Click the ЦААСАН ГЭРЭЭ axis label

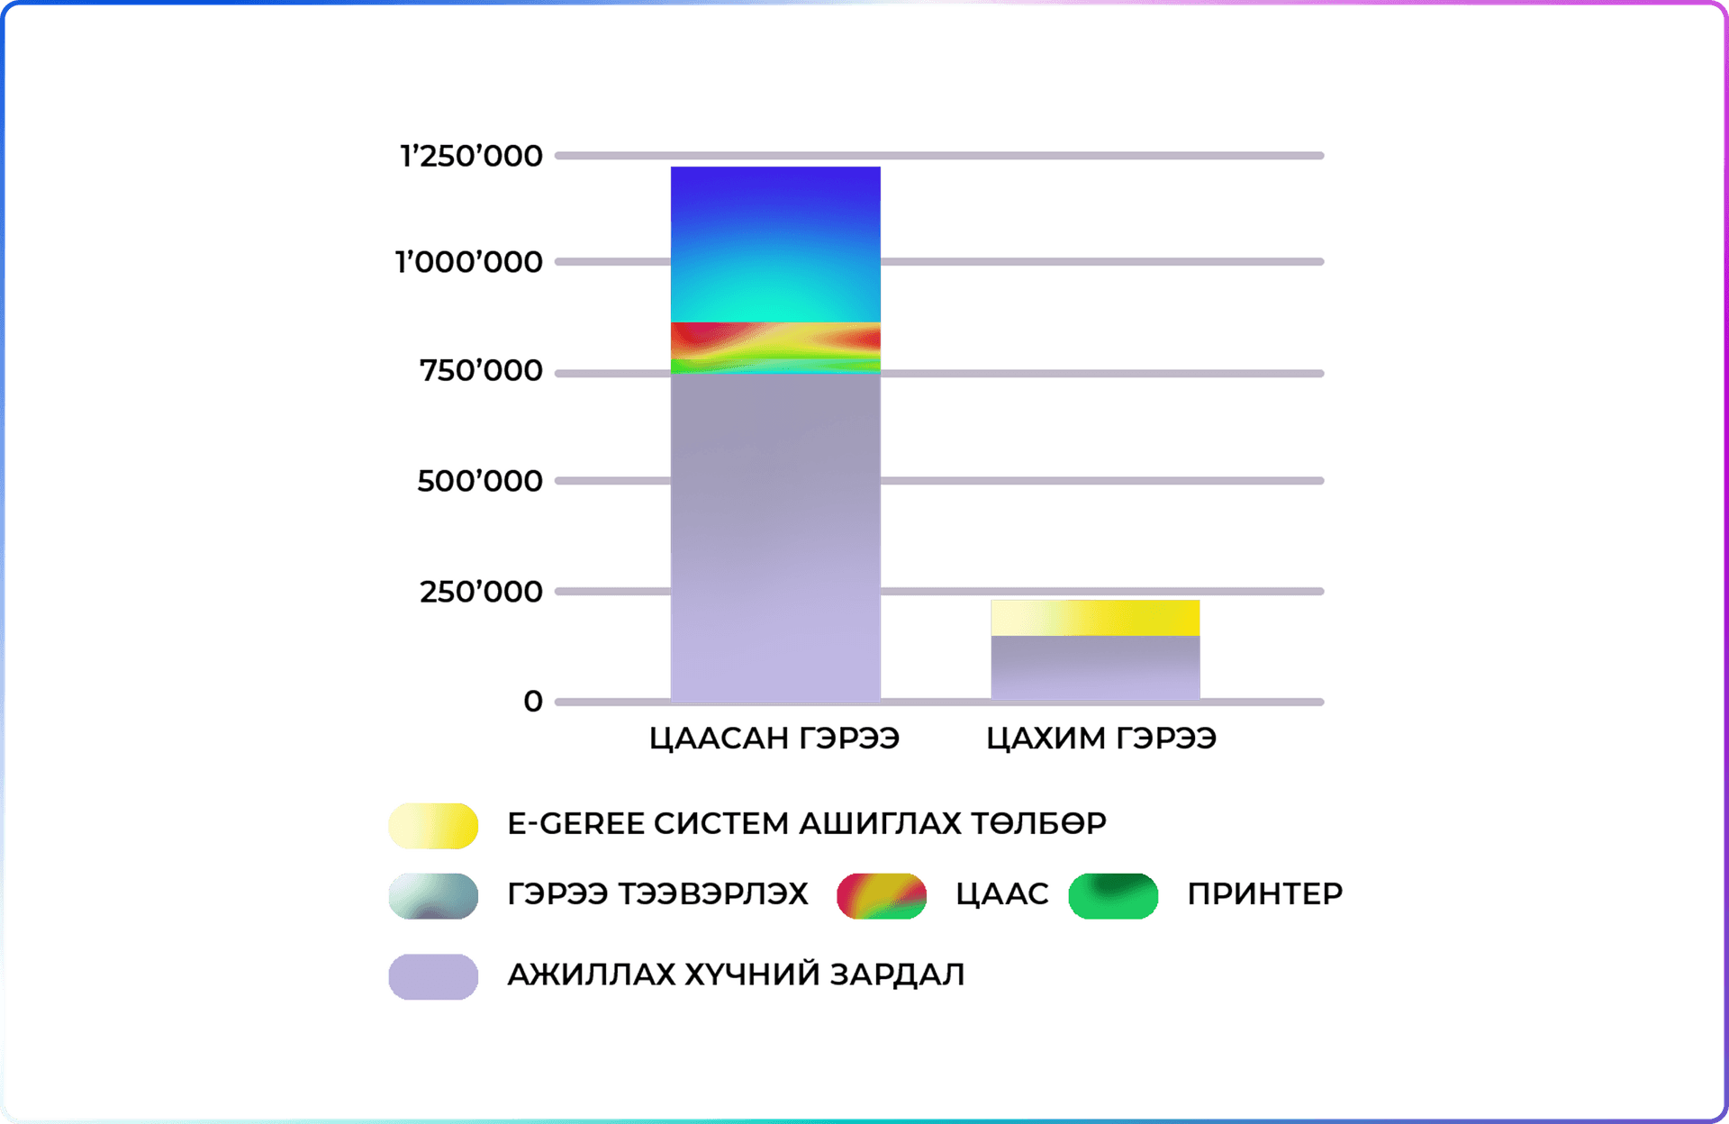point(774,739)
